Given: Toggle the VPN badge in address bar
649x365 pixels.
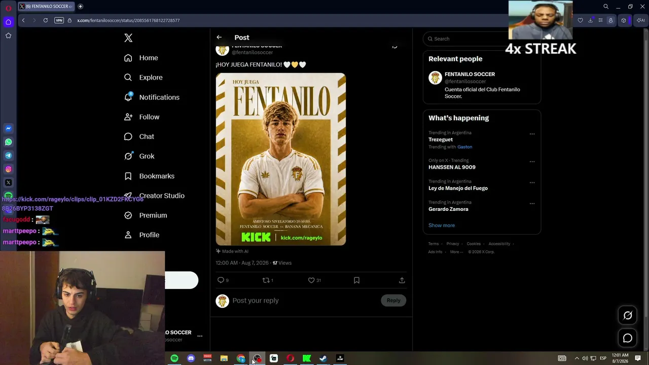Looking at the screenshot, I should coord(59,20).
